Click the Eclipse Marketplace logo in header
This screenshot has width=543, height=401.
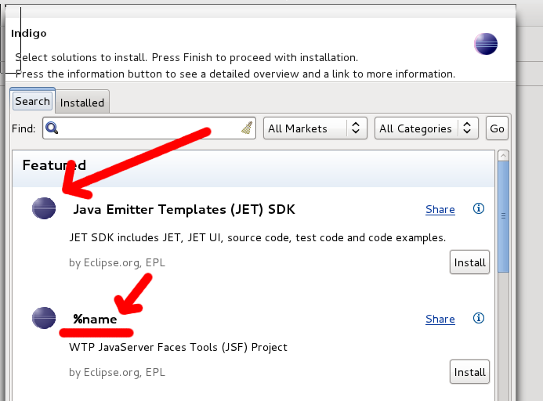pyautogui.click(x=486, y=44)
